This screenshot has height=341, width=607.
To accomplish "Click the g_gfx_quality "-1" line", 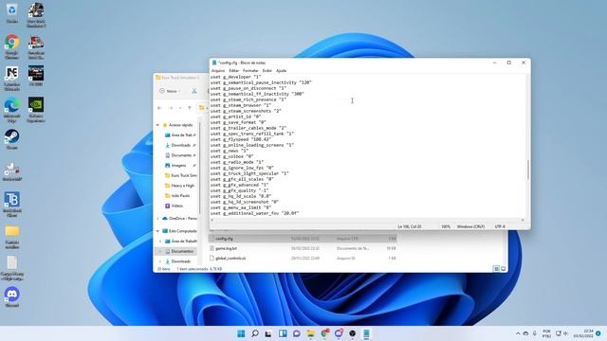I will coord(240,190).
